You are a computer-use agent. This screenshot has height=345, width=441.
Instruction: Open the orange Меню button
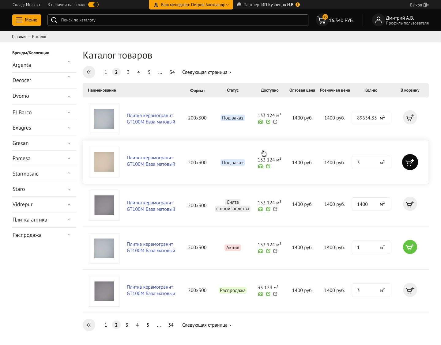point(27,20)
